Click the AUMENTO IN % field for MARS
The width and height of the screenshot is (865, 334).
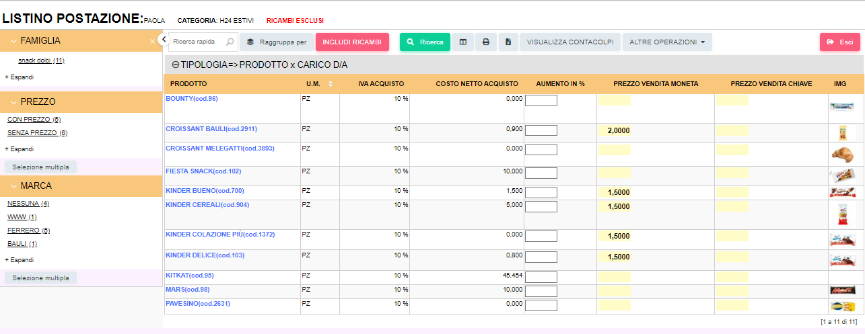point(541,291)
